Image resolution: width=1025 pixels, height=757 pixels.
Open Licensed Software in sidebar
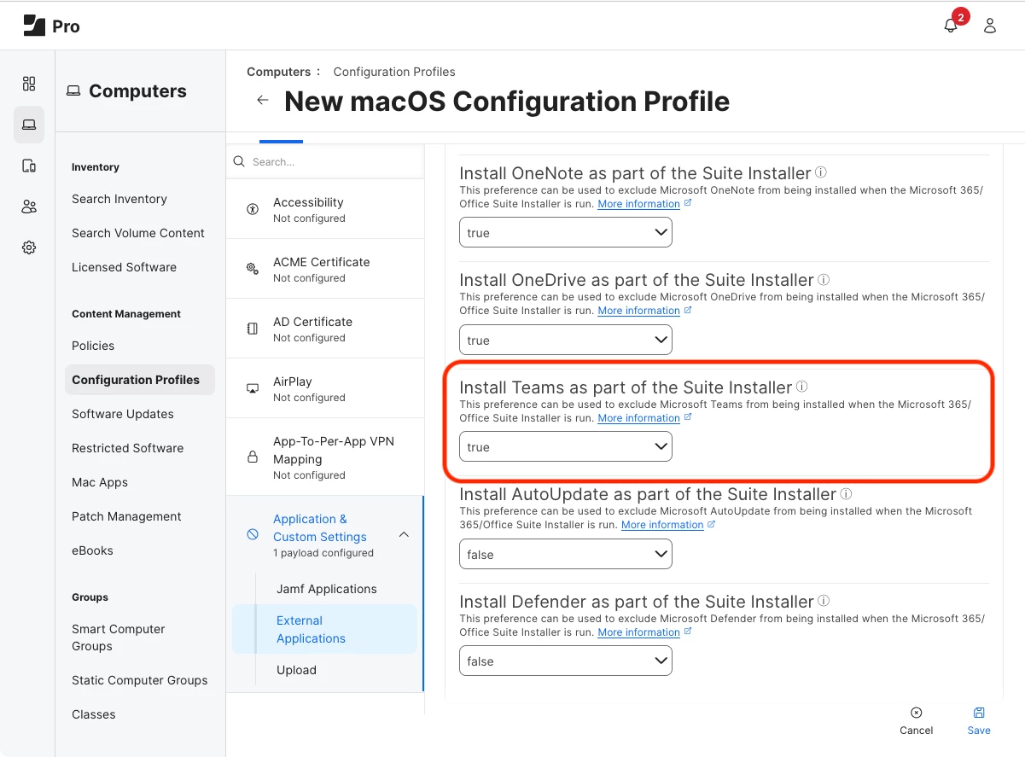pyautogui.click(x=125, y=267)
